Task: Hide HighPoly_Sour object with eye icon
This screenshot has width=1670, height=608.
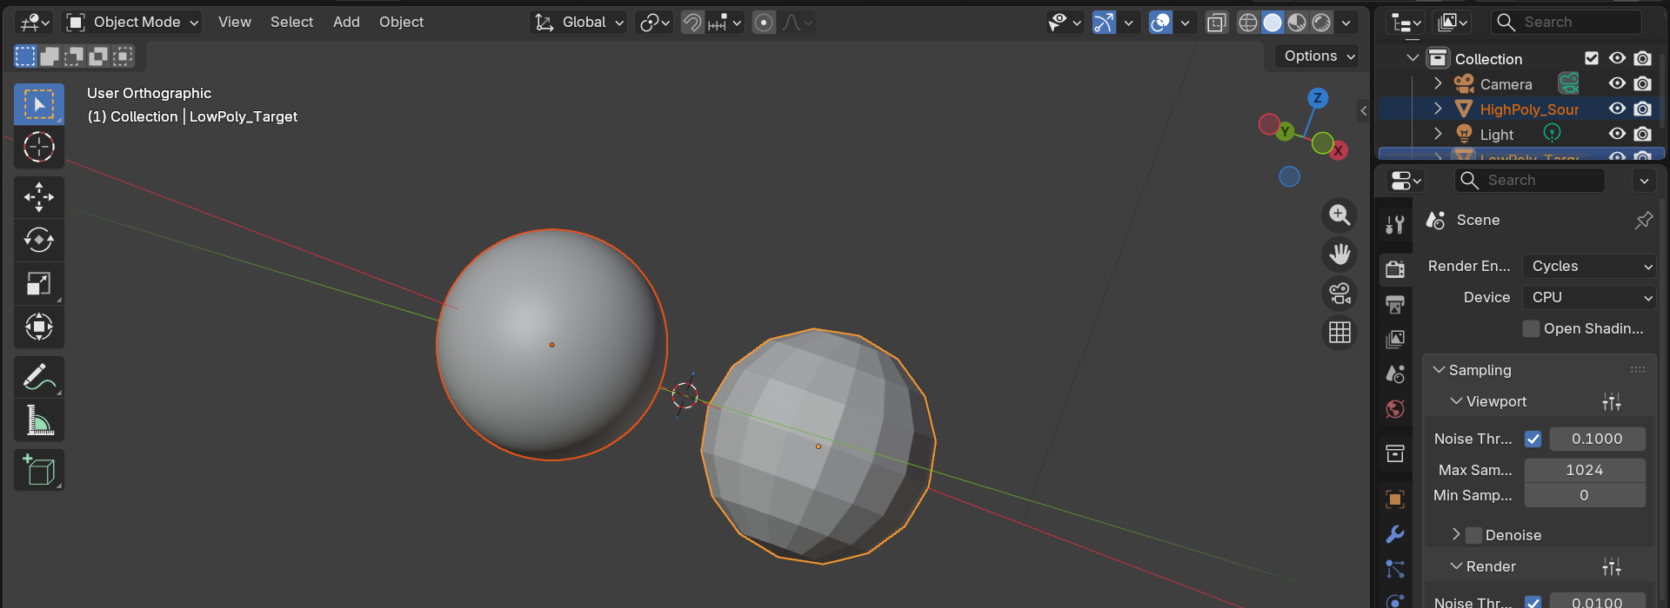Action: [x=1617, y=109]
